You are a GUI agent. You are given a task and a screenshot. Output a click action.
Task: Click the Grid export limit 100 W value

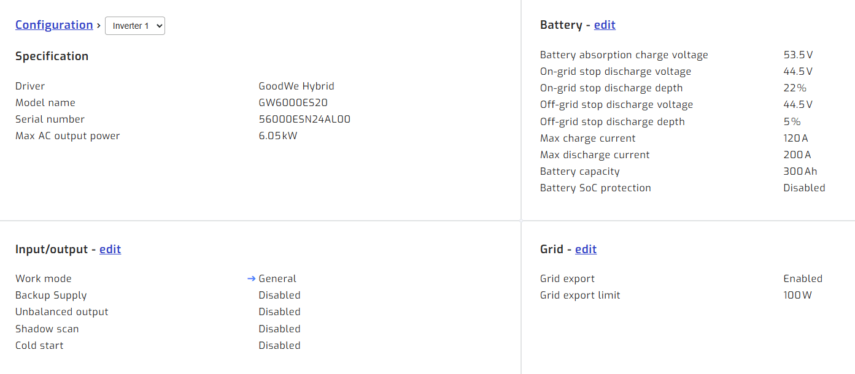(797, 296)
